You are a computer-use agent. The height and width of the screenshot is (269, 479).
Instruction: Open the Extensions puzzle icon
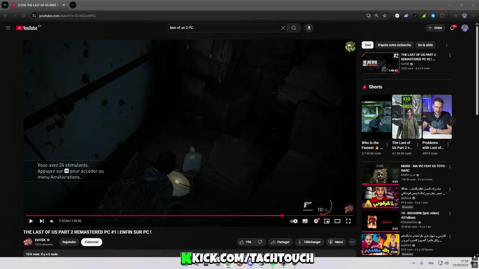[x=442, y=16]
